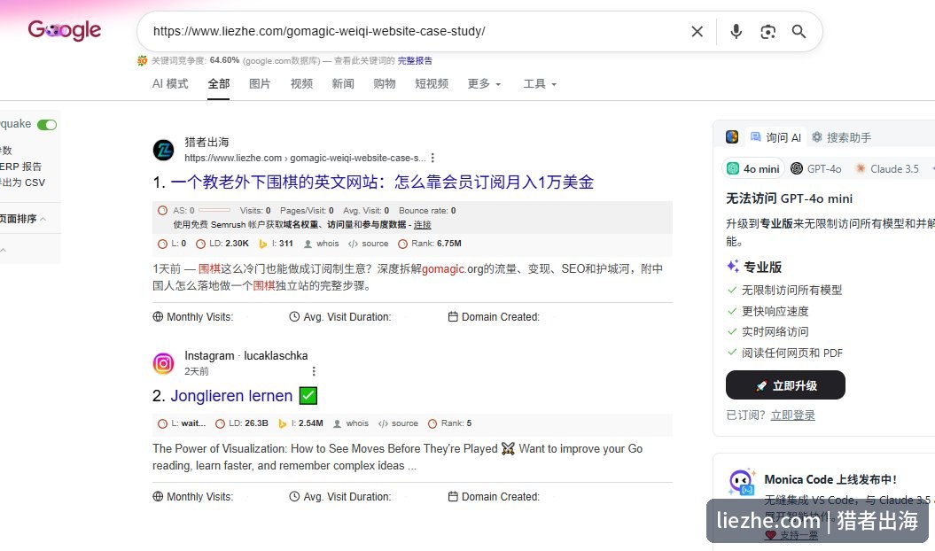
Task: Click Monthly Visits in the first result
Action: pyautogui.click(x=193, y=316)
